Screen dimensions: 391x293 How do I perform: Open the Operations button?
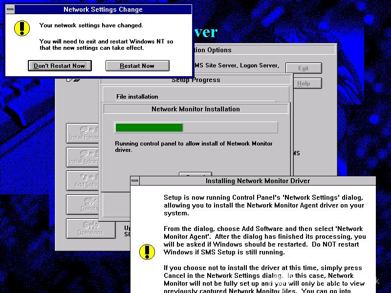point(91,229)
